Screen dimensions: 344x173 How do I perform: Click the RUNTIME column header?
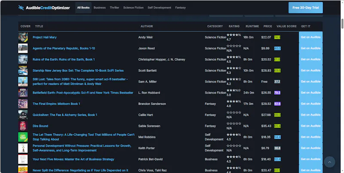point(252,26)
